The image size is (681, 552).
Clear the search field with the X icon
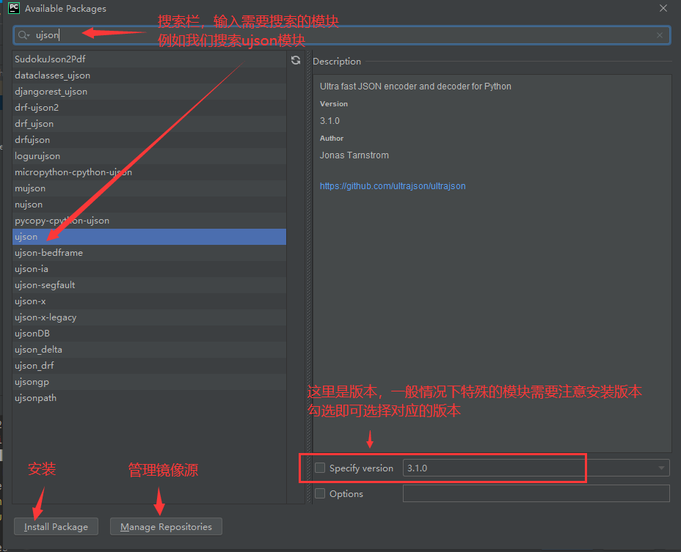click(x=660, y=35)
